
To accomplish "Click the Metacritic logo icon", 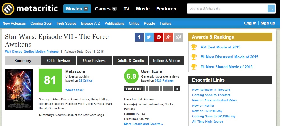I will click(x=8, y=9).
